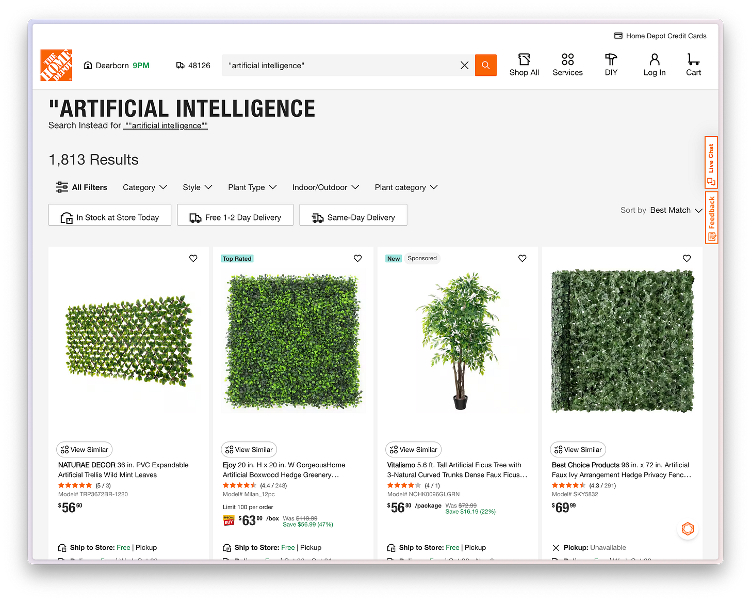
Task: View Similar for NATURAE DECOR trellis
Action: [x=85, y=450]
